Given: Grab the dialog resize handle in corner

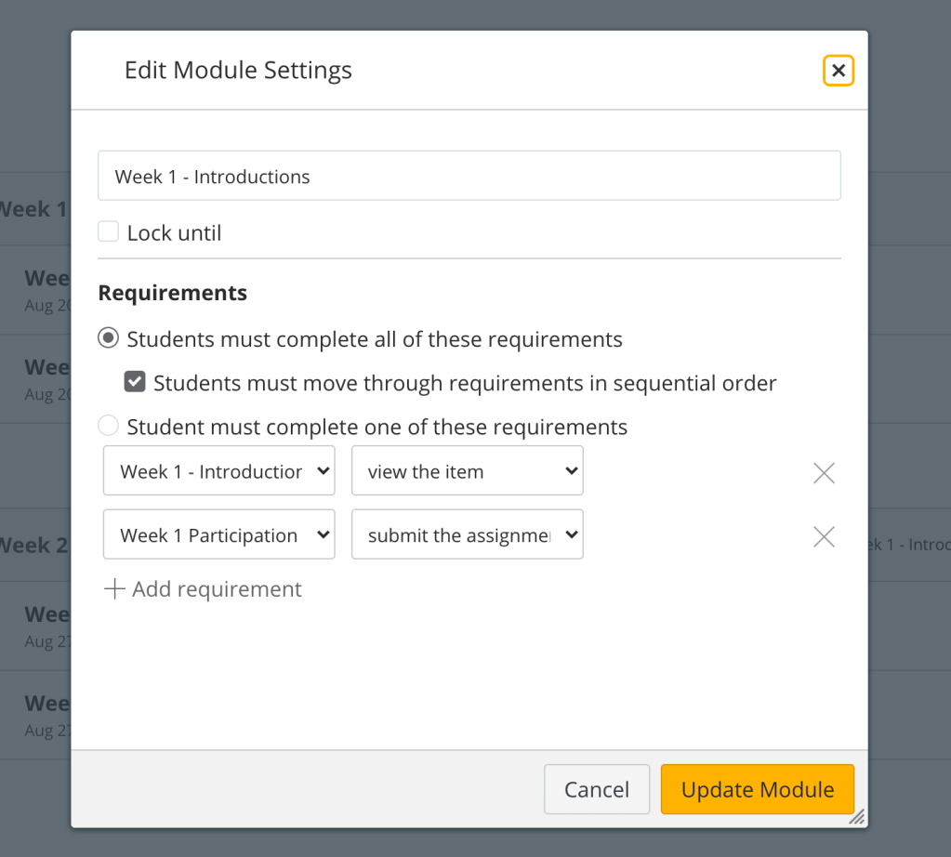Looking at the screenshot, I should coord(856,817).
